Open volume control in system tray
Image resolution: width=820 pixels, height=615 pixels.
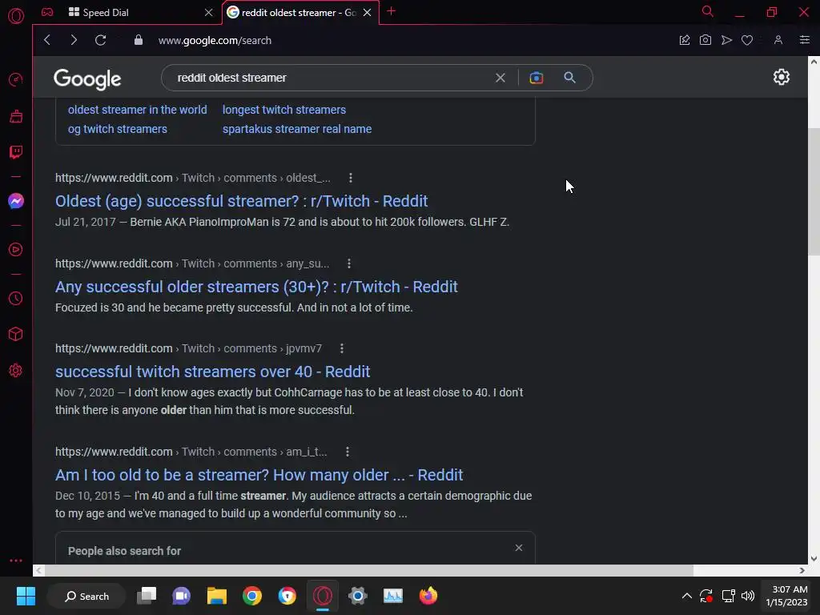[x=748, y=596]
